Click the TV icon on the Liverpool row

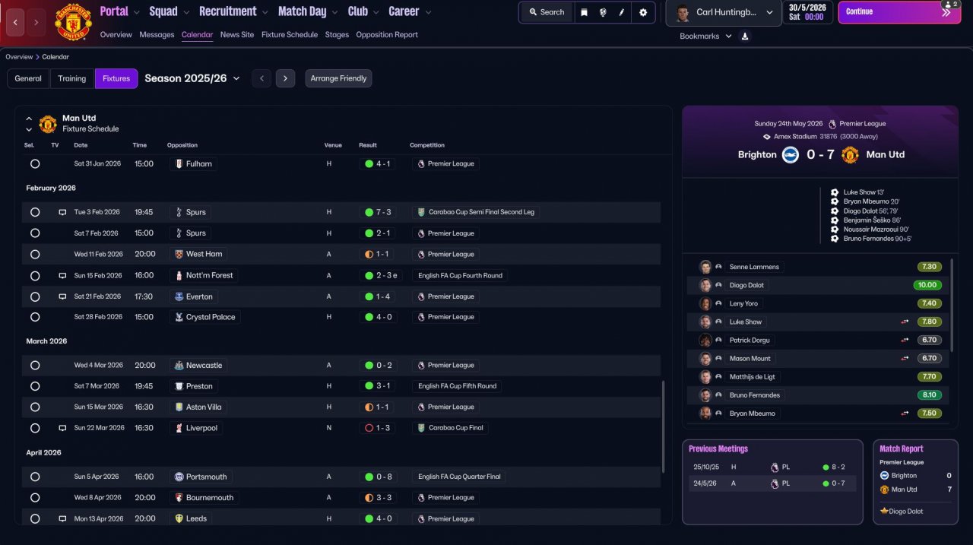(62, 428)
